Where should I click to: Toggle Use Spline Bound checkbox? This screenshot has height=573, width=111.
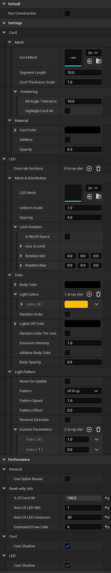tap(67, 479)
